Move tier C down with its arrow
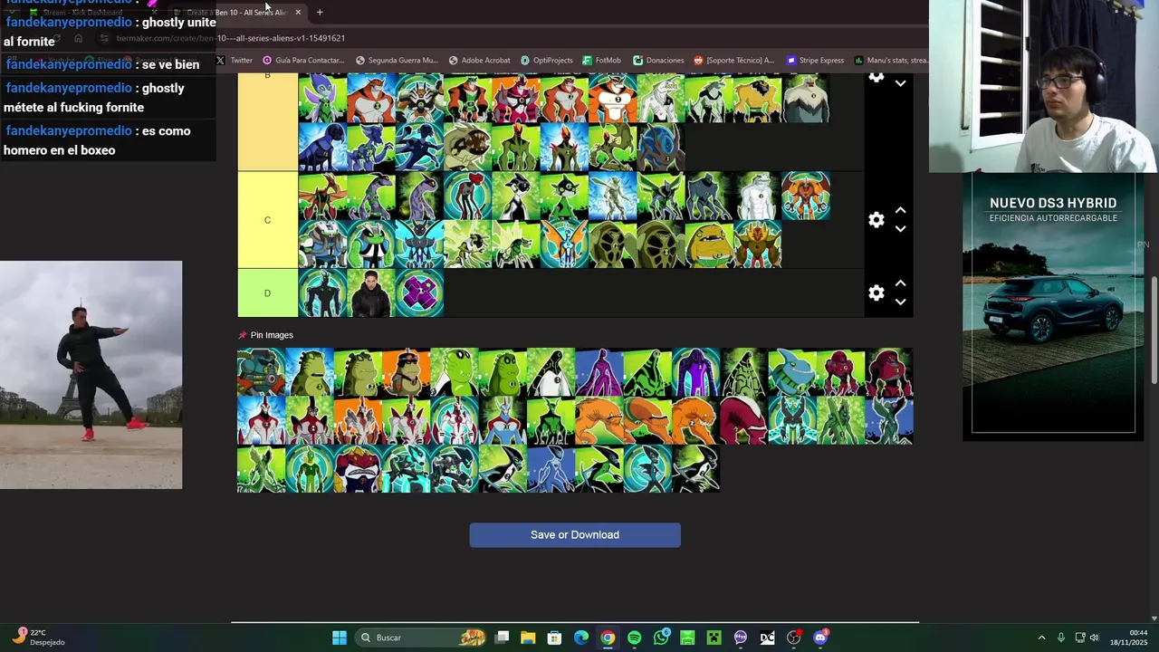The width and height of the screenshot is (1159, 652). (900, 229)
